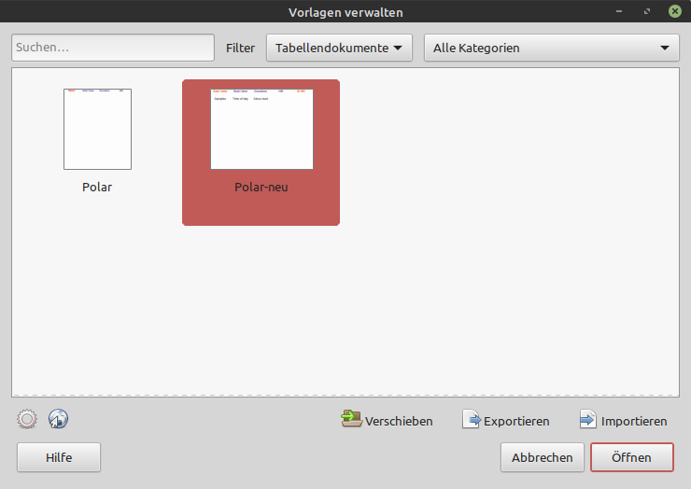The height and width of the screenshot is (489, 691).
Task: Click the Verschieben label
Action: (399, 421)
